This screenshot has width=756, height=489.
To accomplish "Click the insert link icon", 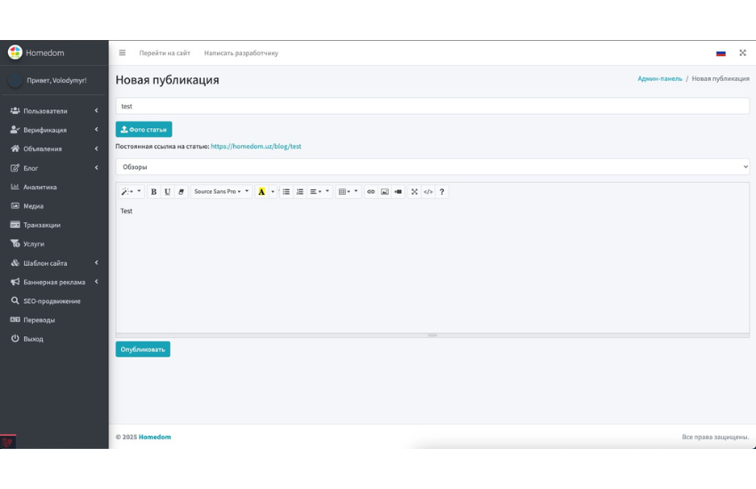I will pyautogui.click(x=371, y=192).
